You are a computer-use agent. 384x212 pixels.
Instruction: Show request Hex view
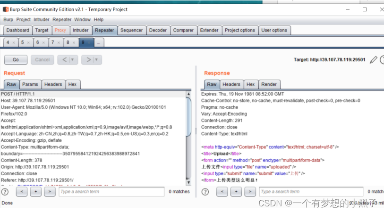(72, 84)
